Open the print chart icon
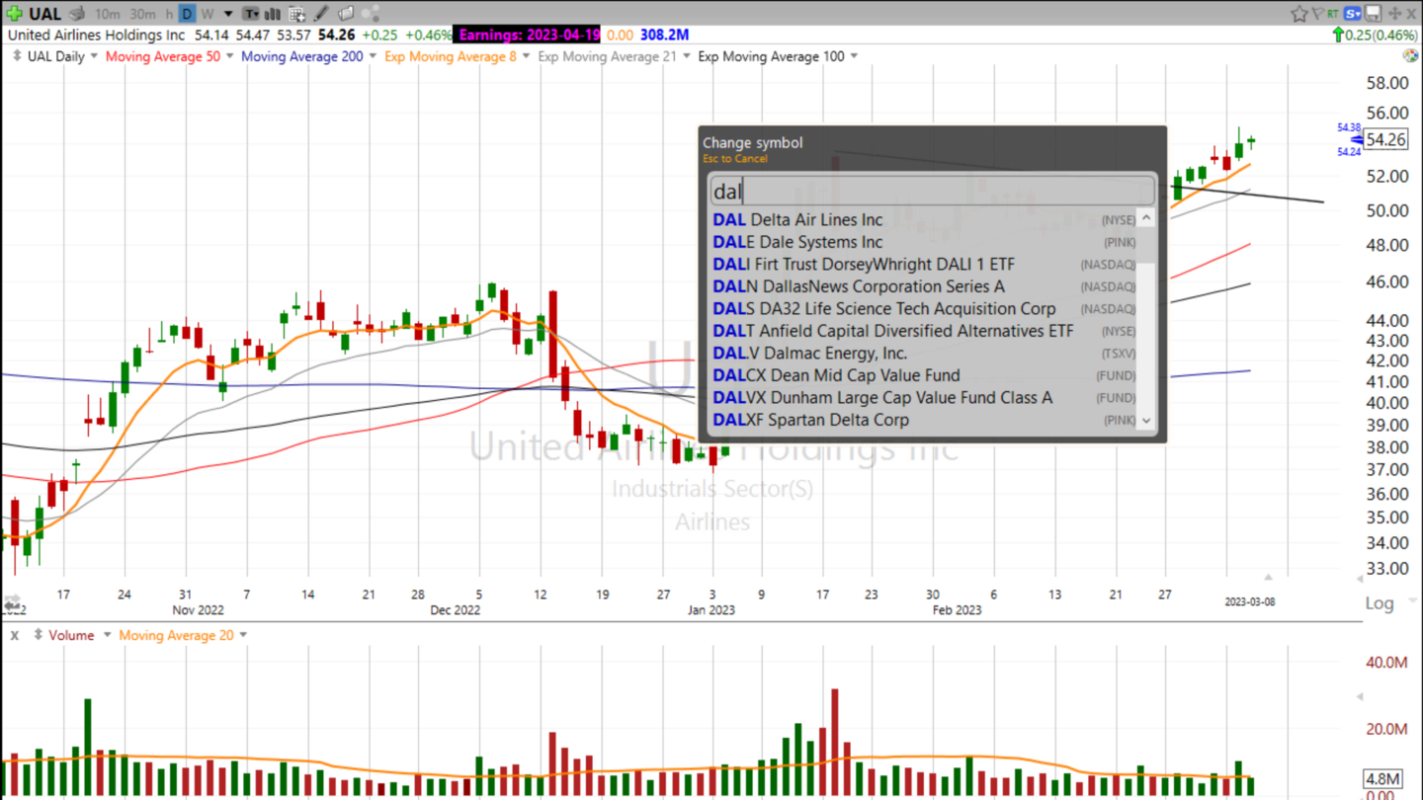 76,13
